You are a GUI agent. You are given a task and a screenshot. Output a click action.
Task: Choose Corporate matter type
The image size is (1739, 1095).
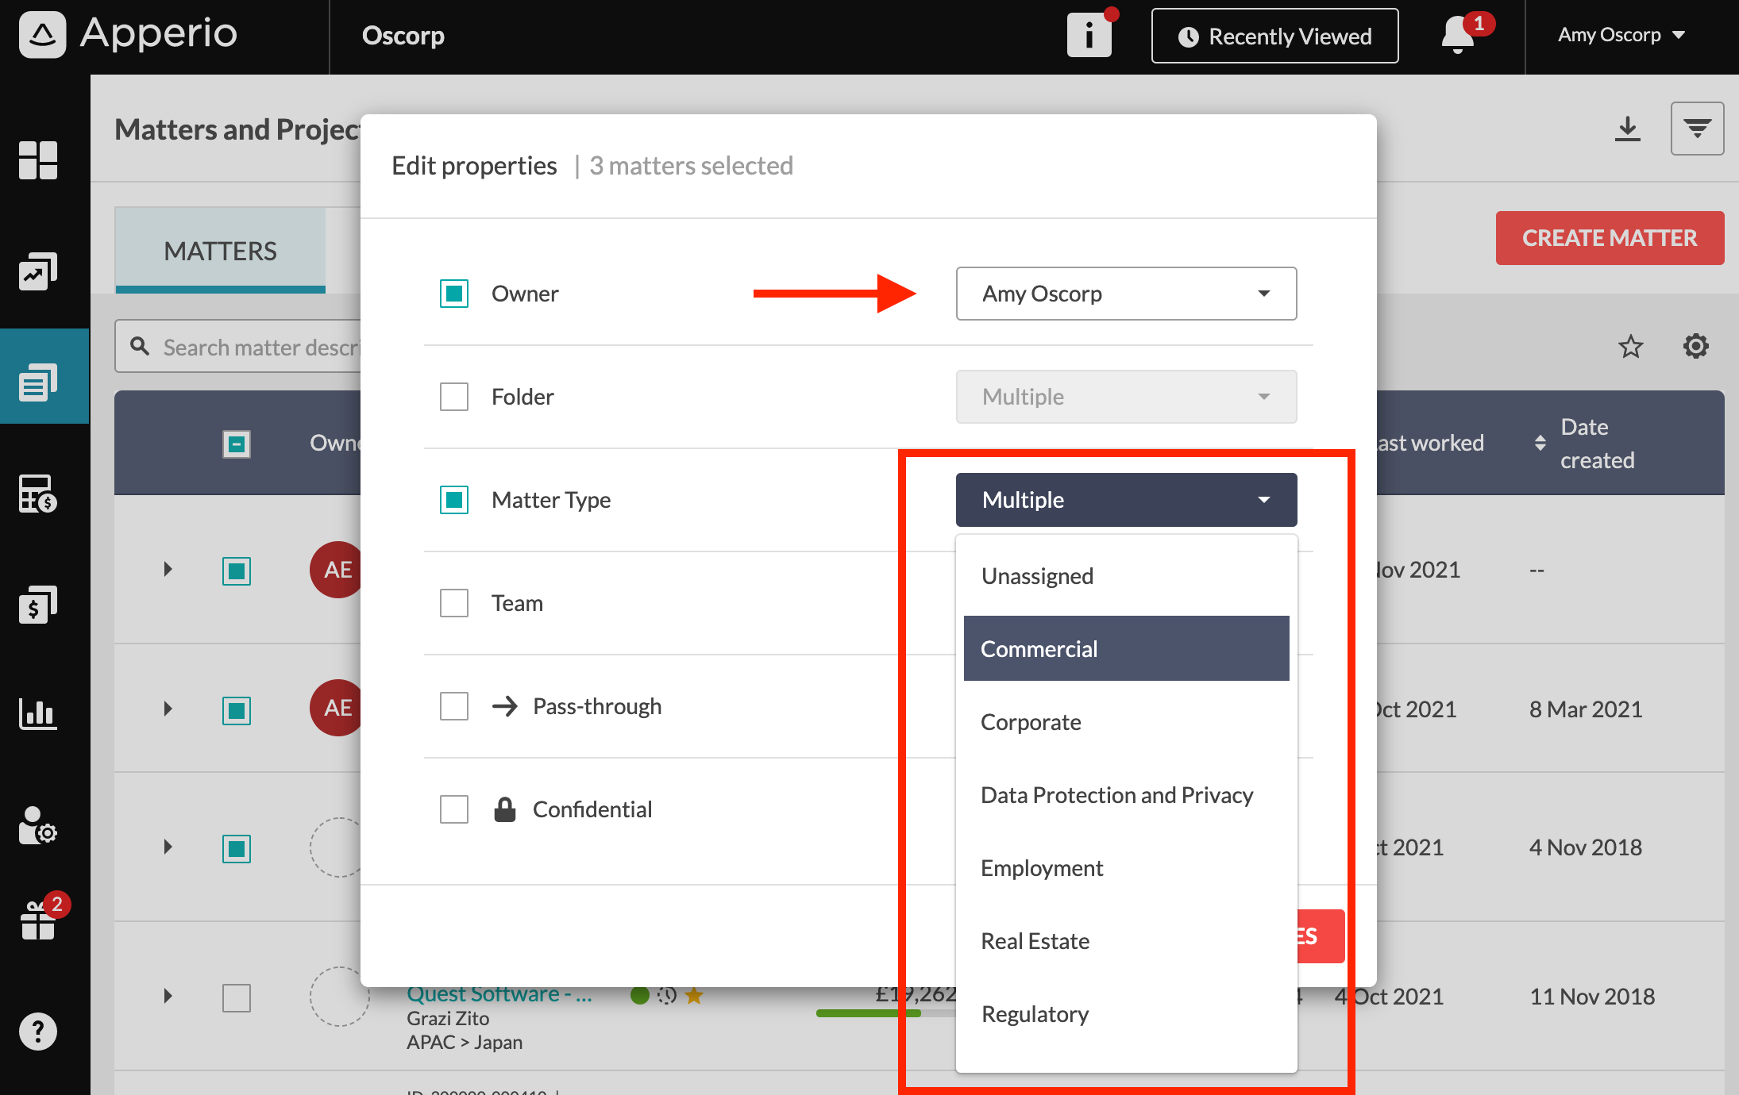1126,722
